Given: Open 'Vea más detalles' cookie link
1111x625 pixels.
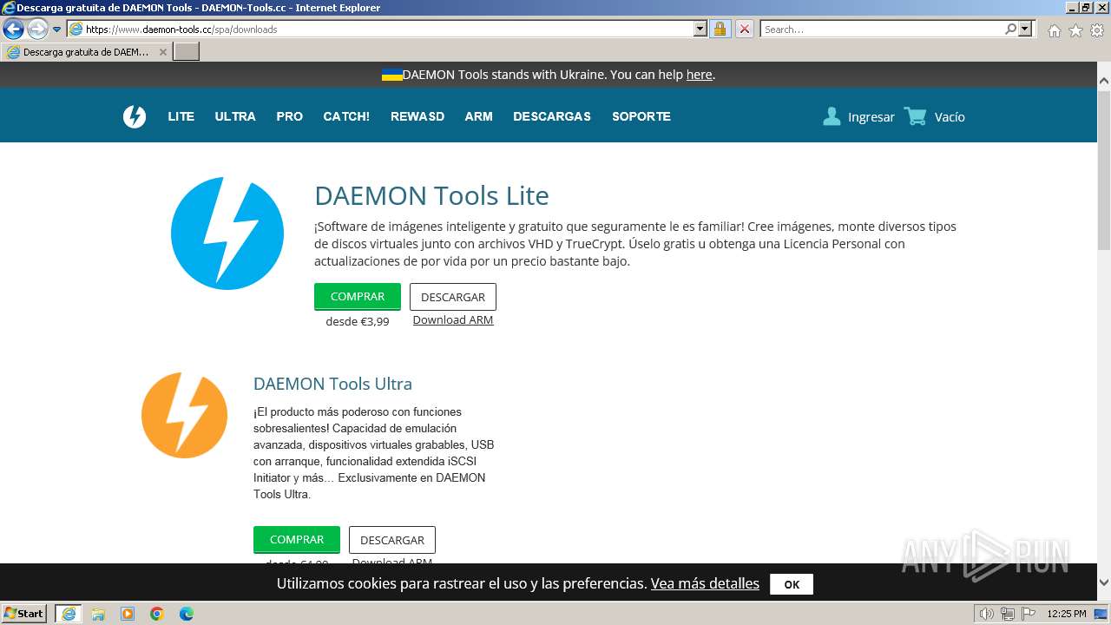Looking at the screenshot, I should [x=705, y=584].
